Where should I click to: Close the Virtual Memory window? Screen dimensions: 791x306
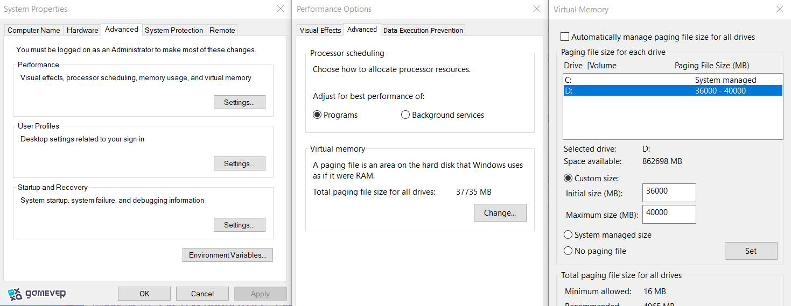tap(780, 9)
